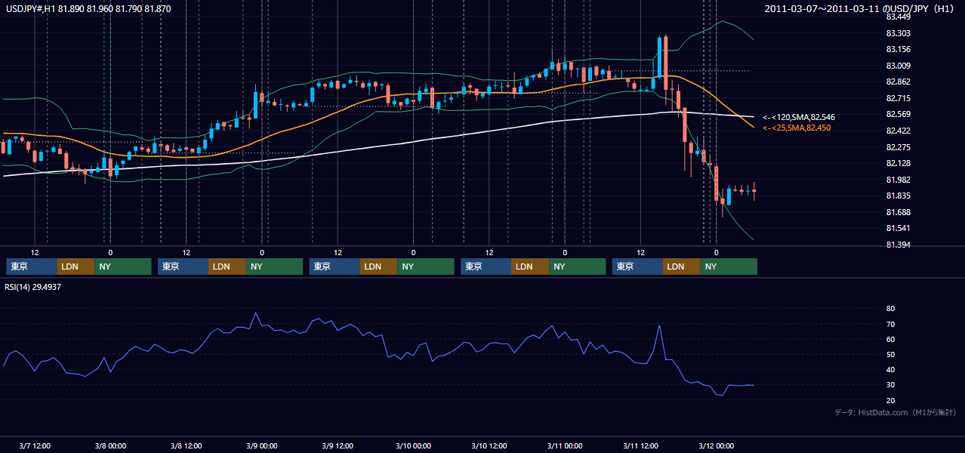
Task: Click RSI scale value 60
Action: tap(890, 339)
